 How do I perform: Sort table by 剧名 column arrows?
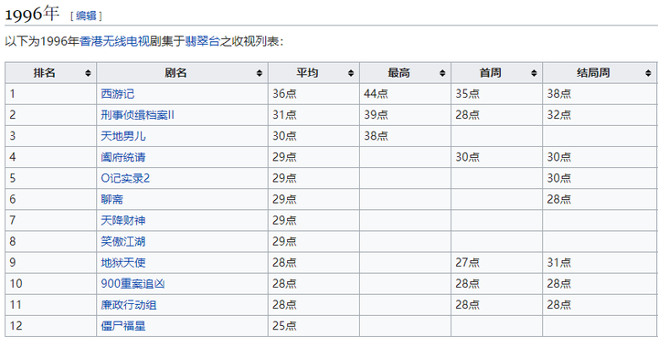260,73
